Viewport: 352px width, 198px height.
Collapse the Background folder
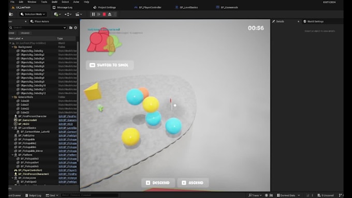pyautogui.click(x=12, y=47)
